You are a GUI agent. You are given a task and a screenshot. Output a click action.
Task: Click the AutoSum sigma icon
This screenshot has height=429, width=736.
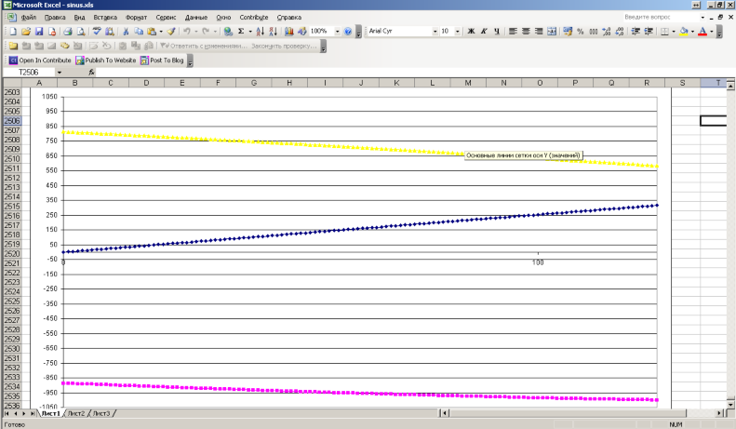pos(241,32)
